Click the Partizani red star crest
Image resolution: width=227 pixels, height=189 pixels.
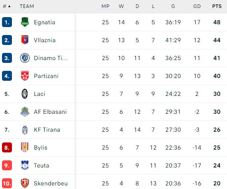click(25, 76)
